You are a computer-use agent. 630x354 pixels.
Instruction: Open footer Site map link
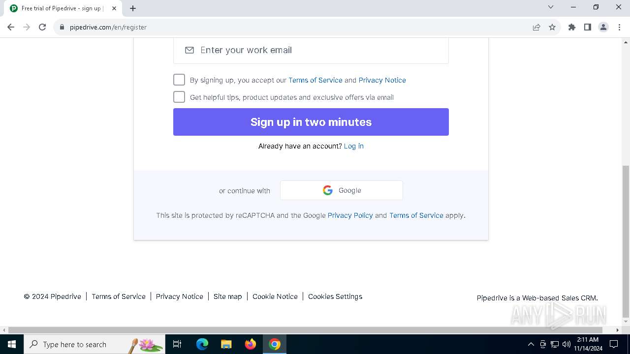click(228, 296)
